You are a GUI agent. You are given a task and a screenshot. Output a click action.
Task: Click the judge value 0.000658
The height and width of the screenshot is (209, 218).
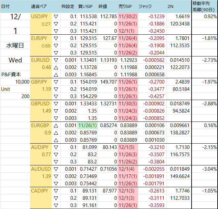(x=155, y=75)
